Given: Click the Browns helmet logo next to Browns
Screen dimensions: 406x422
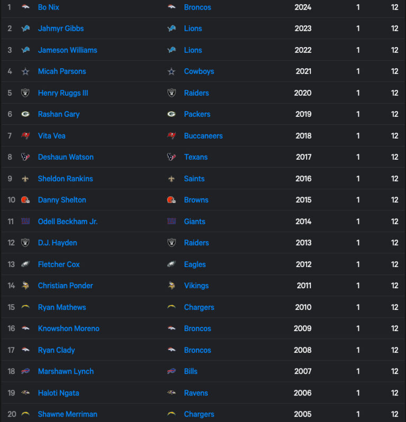Looking at the screenshot, I should (x=171, y=200).
